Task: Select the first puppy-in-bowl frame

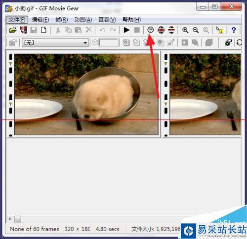Action: [x=86, y=94]
